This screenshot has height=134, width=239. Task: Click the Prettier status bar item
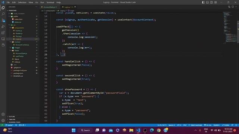(226, 125)
